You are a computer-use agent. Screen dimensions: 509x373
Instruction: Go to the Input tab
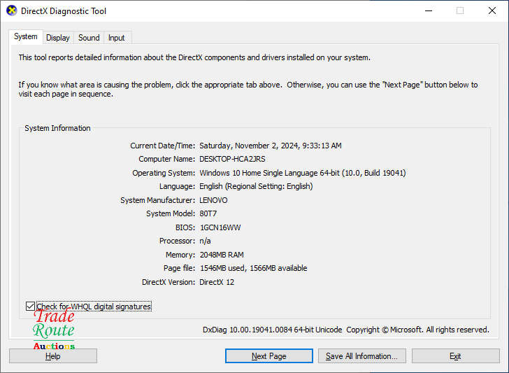pos(117,38)
